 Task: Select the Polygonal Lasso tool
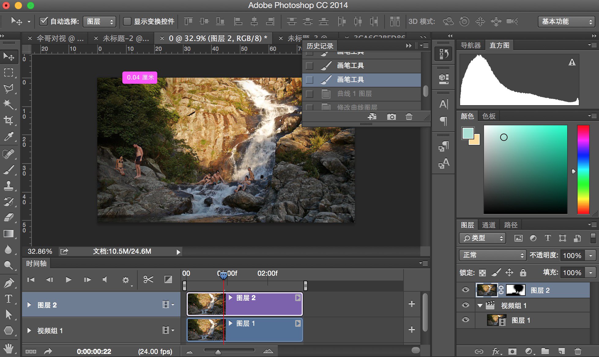tap(9, 89)
